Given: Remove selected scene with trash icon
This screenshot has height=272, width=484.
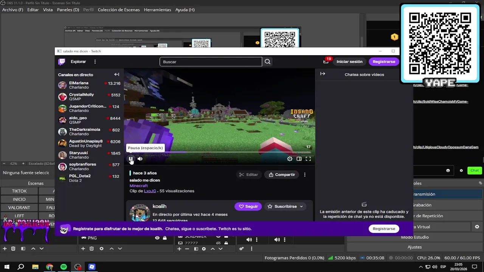Looking at the screenshot, I should click(x=13, y=249).
